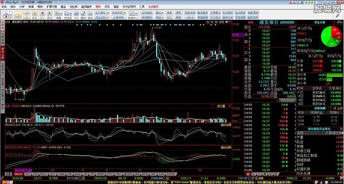Click the wrench settings icon

tap(337, 15)
